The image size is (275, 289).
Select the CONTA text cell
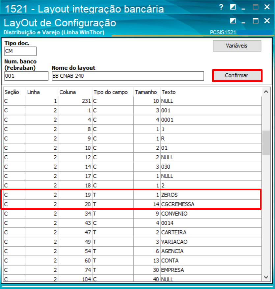[x=211, y=261]
